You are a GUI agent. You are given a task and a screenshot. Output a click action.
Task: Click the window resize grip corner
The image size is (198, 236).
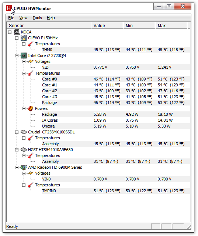189,227
